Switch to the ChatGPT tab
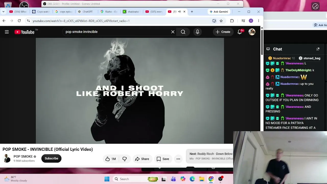The image size is (327, 184). pos(85,12)
